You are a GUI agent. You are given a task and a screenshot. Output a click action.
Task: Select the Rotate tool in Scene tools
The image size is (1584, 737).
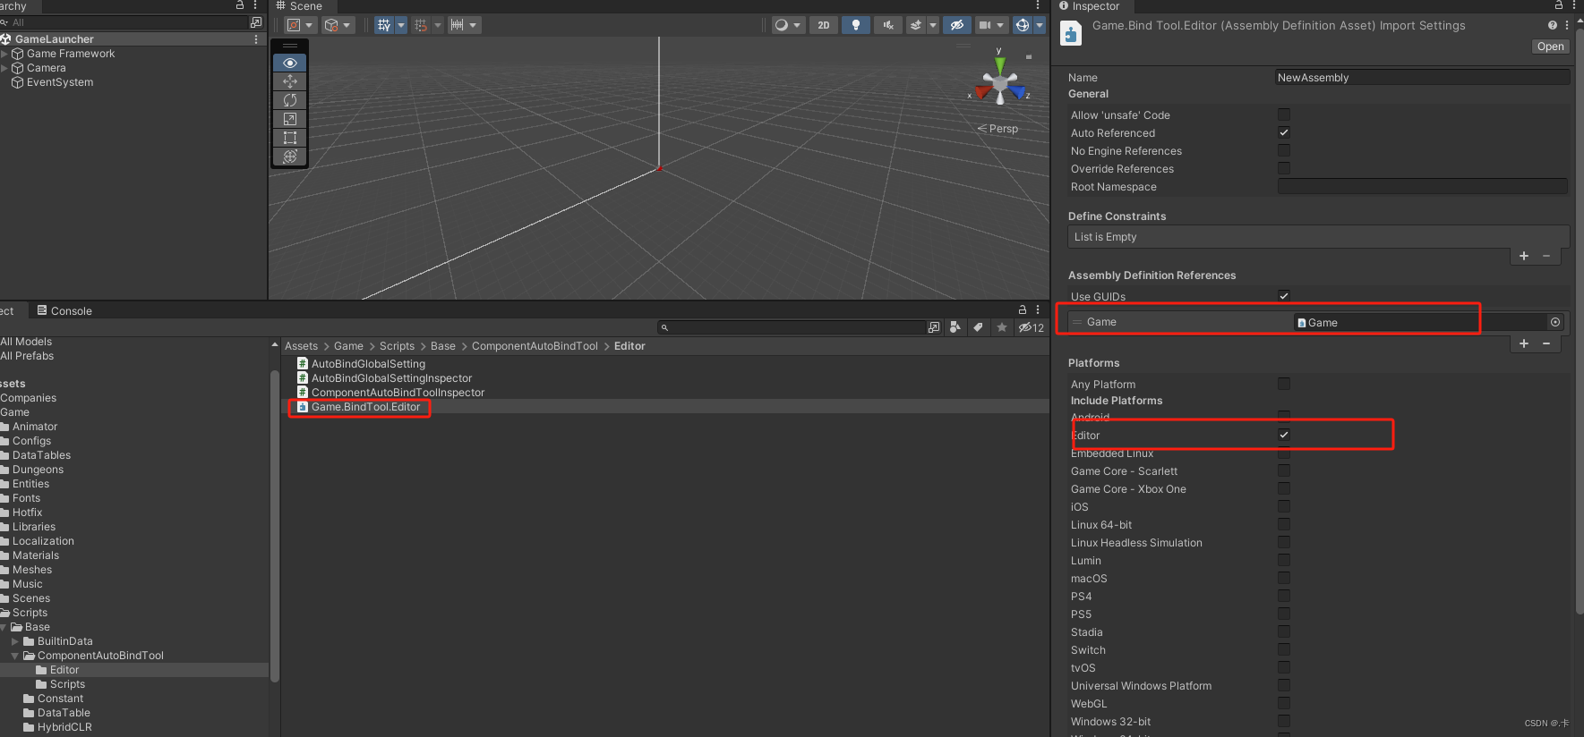click(x=290, y=100)
